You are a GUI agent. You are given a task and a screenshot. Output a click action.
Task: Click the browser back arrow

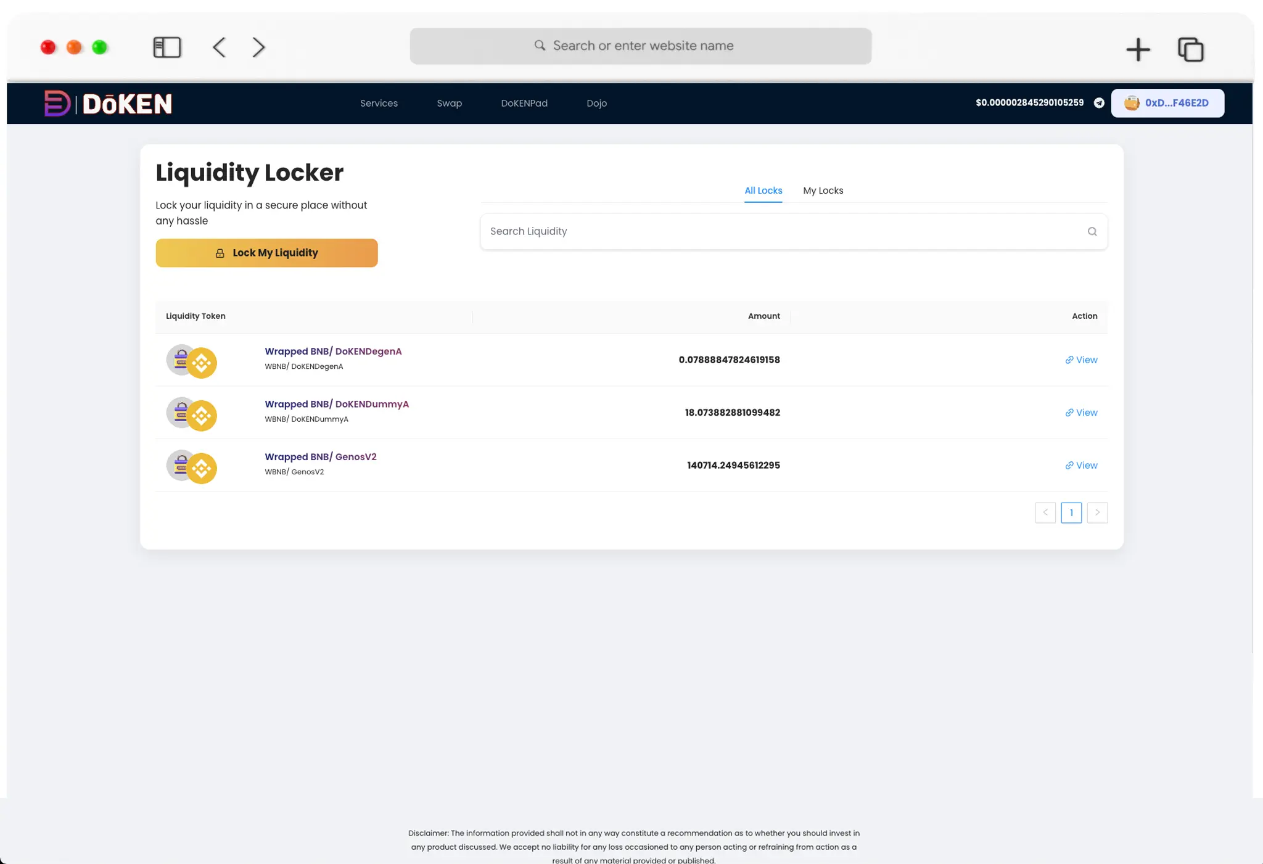[219, 47]
